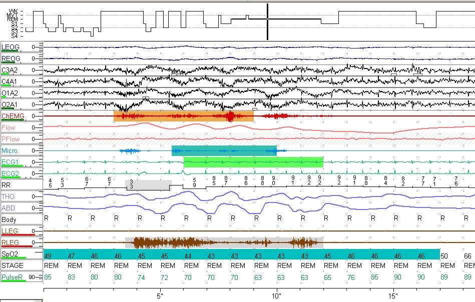Select the O2A1 channel label
This screenshot has width=475, height=302.
click(x=10, y=104)
